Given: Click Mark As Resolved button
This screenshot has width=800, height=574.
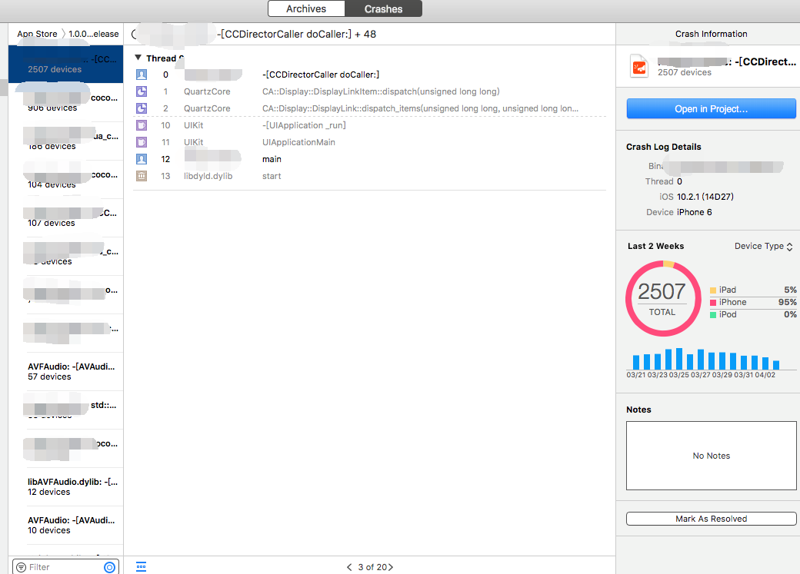Looking at the screenshot, I should pos(711,519).
